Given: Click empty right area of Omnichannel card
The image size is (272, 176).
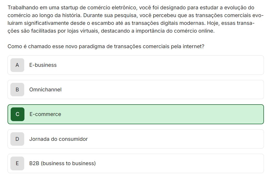Looking at the screenshot, I should [x=182, y=90].
